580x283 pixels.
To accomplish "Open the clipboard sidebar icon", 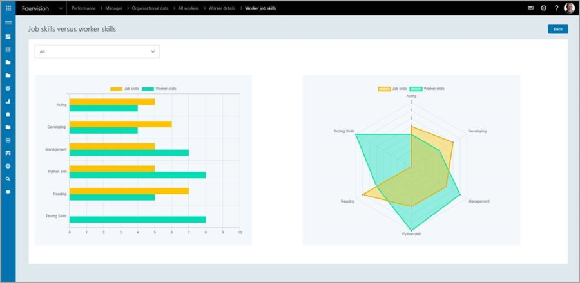I will tap(8, 114).
